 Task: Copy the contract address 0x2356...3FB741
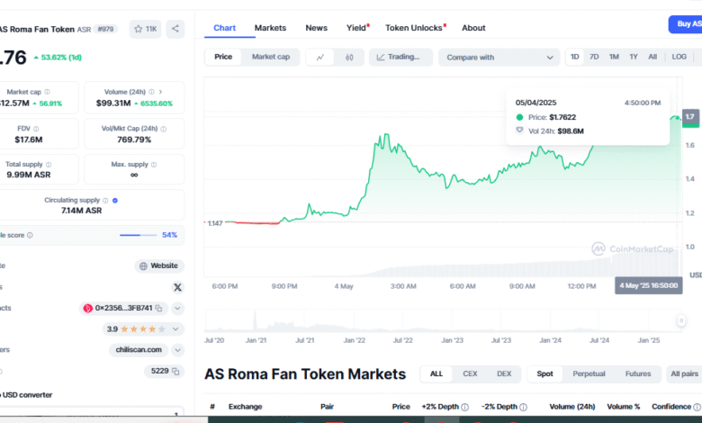point(158,308)
